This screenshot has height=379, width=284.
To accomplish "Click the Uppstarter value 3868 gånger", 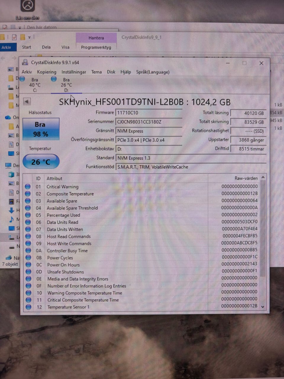I will pyautogui.click(x=248, y=140).
